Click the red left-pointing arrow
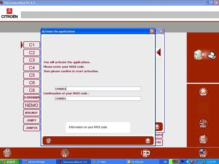This screenshot has width=219, height=164. [159, 52]
